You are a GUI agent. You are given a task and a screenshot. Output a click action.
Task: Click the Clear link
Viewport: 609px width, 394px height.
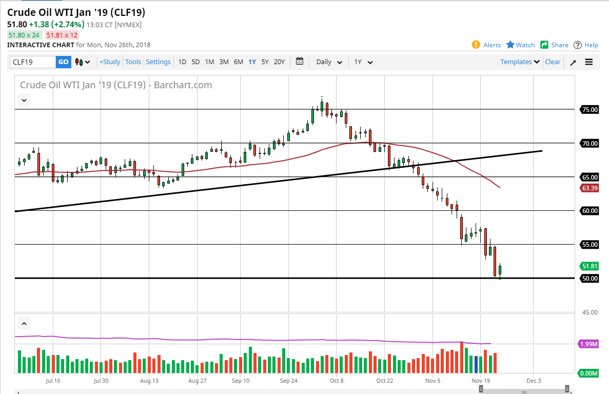[x=553, y=62]
